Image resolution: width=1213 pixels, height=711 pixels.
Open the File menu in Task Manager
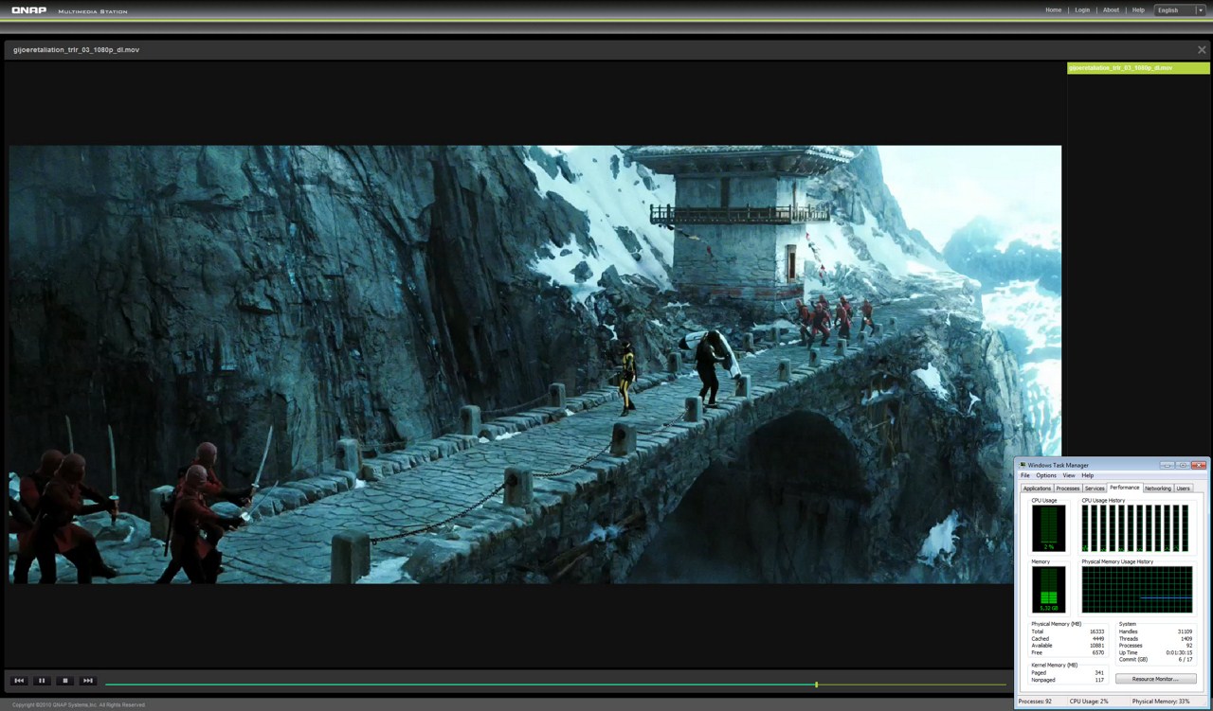tap(1025, 475)
